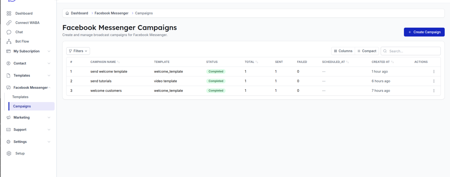Open actions menu for send welcome template
The image size is (450, 177).
(434, 71)
